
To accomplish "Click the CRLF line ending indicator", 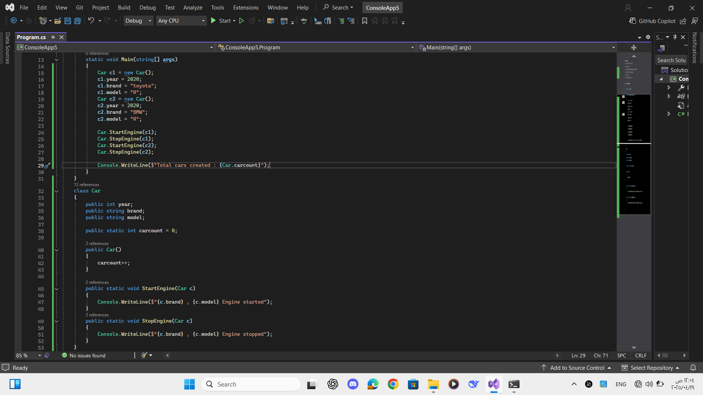I will point(641,355).
